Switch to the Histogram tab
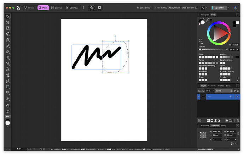 pos(205,15)
